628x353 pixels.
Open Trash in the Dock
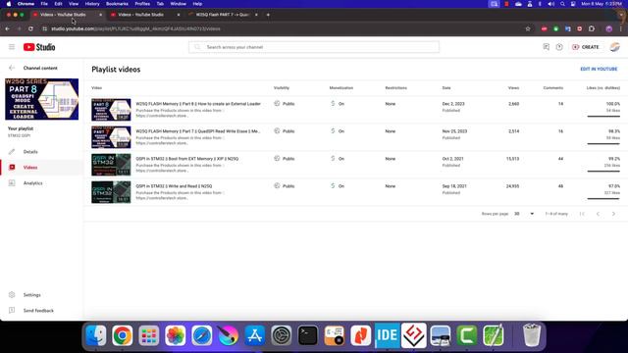tap(532, 335)
